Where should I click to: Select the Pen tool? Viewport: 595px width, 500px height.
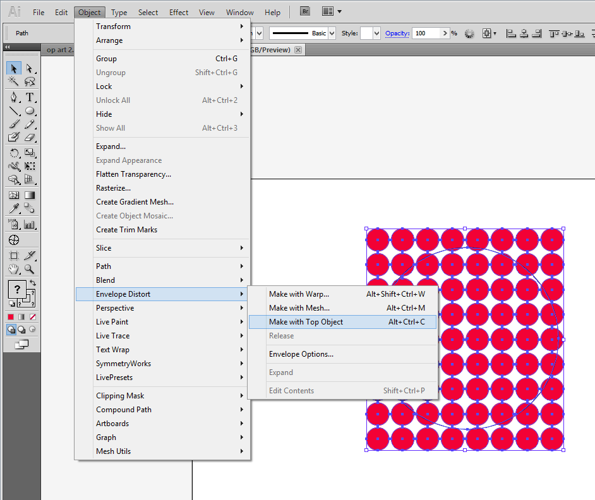click(x=13, y=97)
